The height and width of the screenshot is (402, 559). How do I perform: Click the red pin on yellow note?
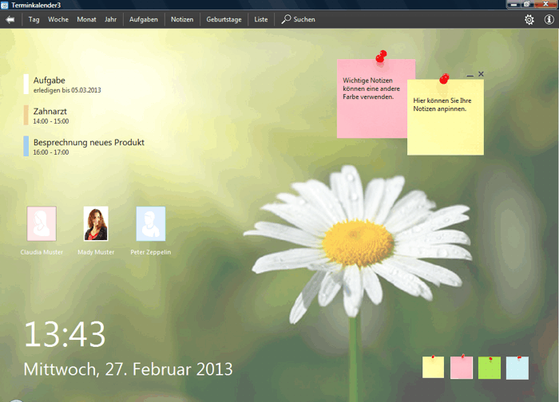pyautogui.click(x=444, y=77)
